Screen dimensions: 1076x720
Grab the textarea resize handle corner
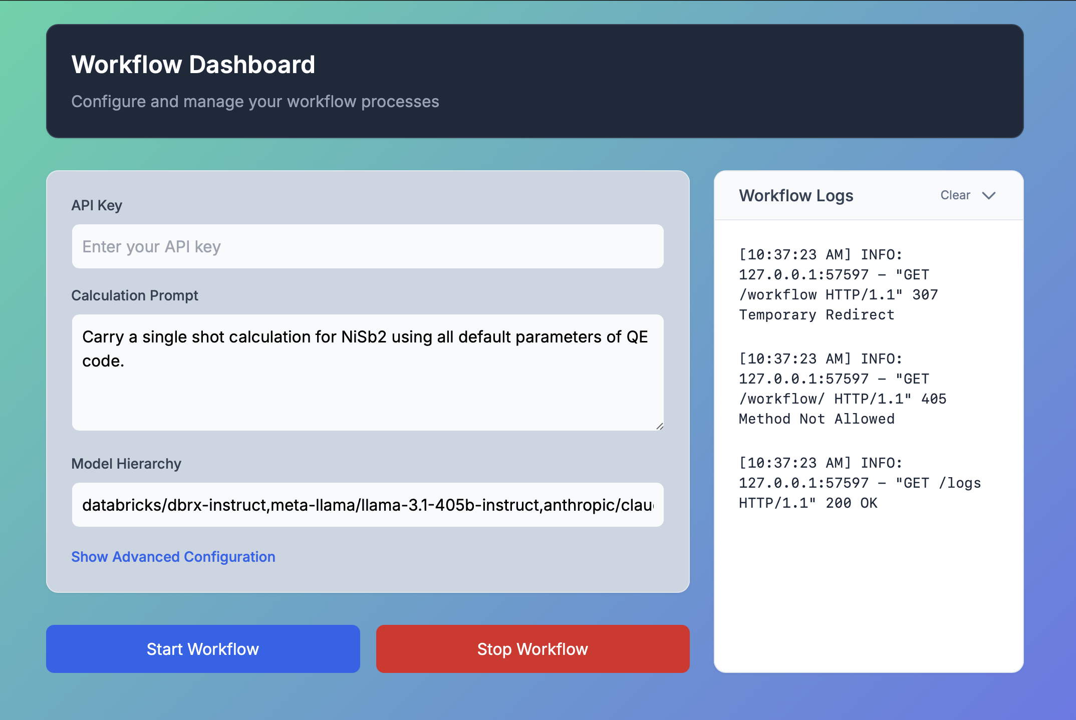[x=660, y=426]
